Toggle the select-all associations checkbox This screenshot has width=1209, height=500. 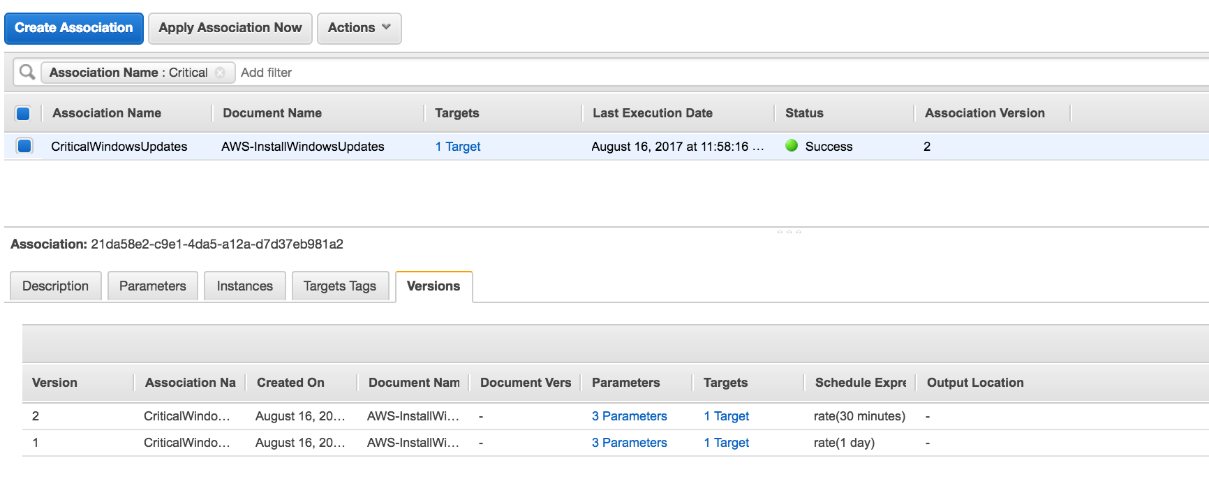click(23, 113)
